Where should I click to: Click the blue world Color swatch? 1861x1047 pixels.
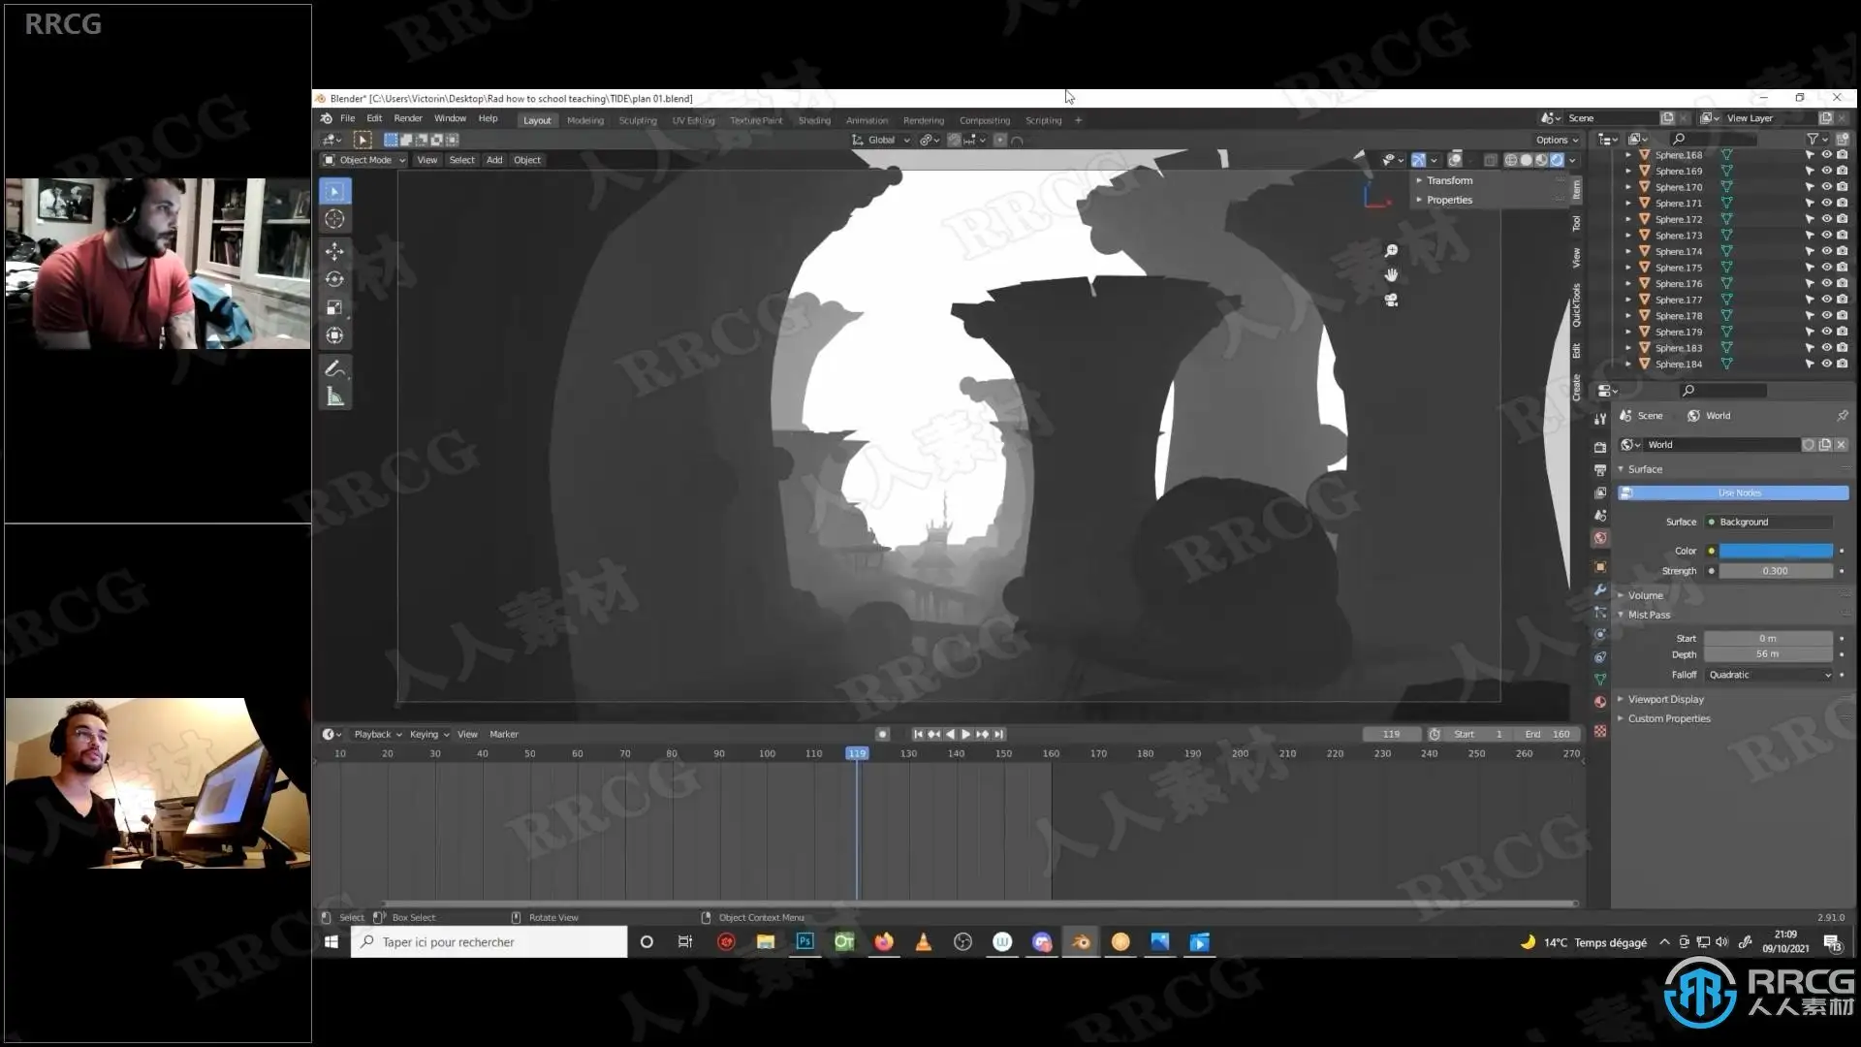1776,551
